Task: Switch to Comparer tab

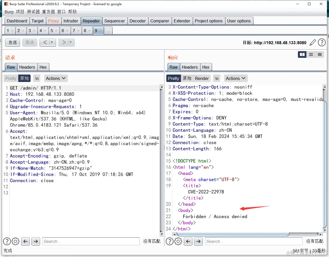Action: click(x=160, y=21)
